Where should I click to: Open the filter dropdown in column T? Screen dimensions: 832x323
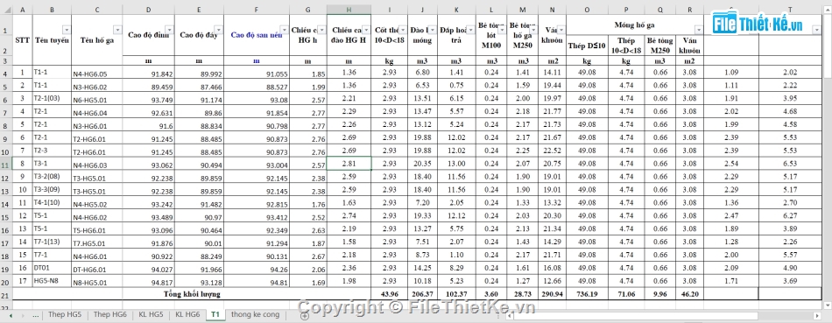tap(816, 30)
